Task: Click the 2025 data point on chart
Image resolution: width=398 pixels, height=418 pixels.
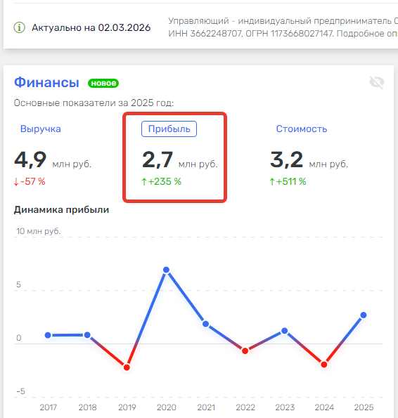Action: (x=364, y=315)
